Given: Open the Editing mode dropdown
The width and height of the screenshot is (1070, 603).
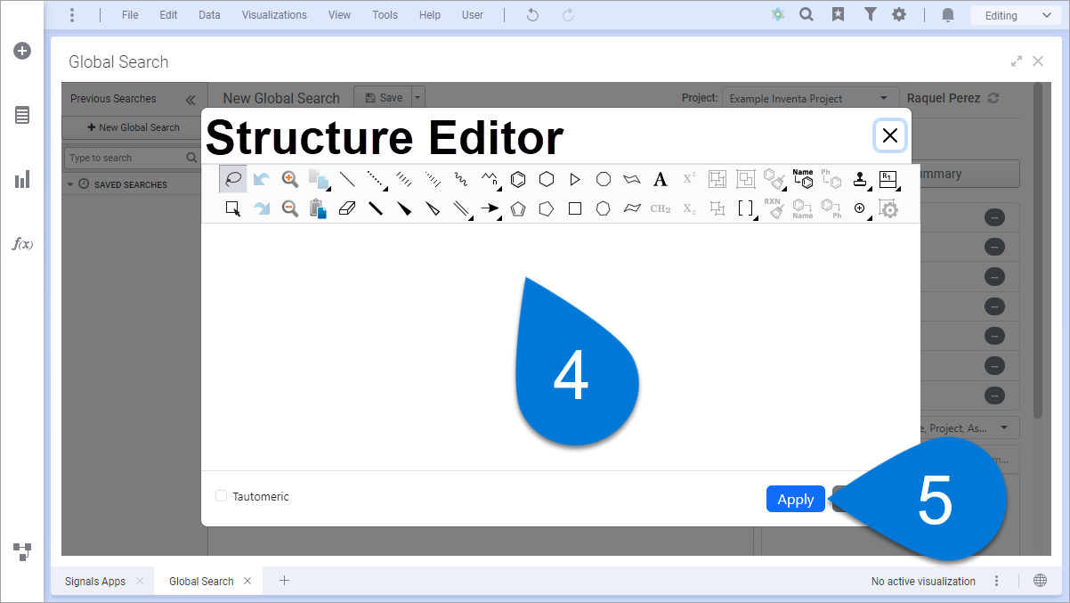Looking at the screenshot, I should 1015,15.
